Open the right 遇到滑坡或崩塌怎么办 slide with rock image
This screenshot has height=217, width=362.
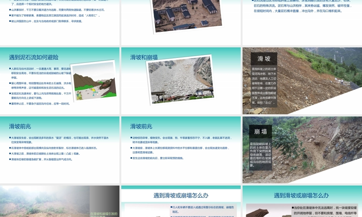point(302,201)
